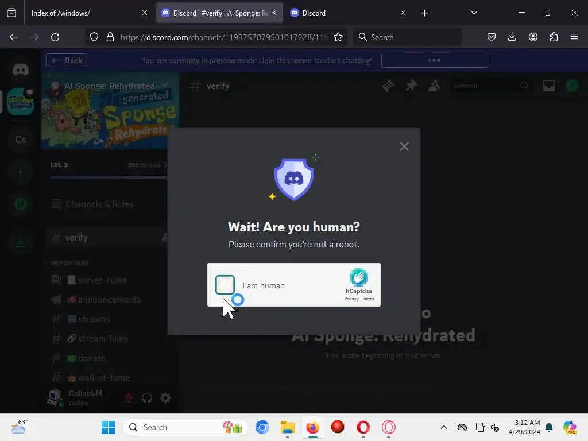Image resolution: width=588 pixels, height=441 pixels.
Task: Click the tracking protection shield icon
Action: pyautogui.click(x=94, y=37)
